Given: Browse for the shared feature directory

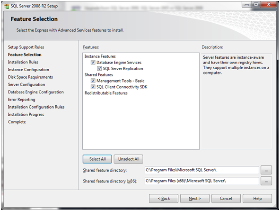Looking at the screenshot, I should (266, 170).
